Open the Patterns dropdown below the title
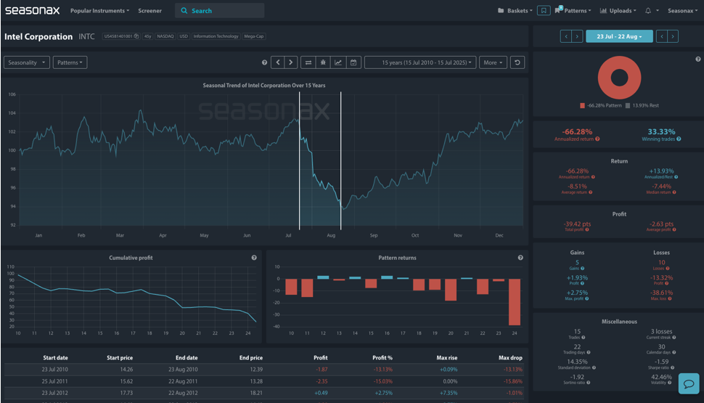 [70, 62]
